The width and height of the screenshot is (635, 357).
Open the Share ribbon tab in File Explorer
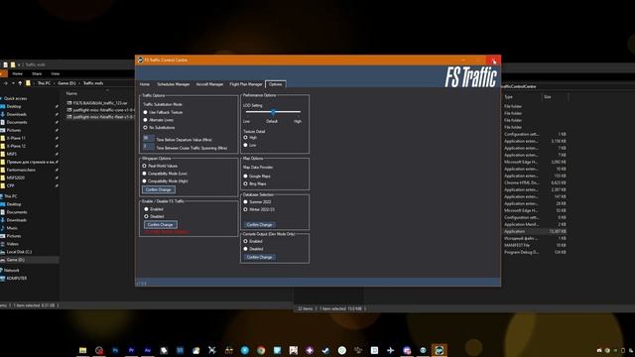pyautogui.click(x=37, y=73)
